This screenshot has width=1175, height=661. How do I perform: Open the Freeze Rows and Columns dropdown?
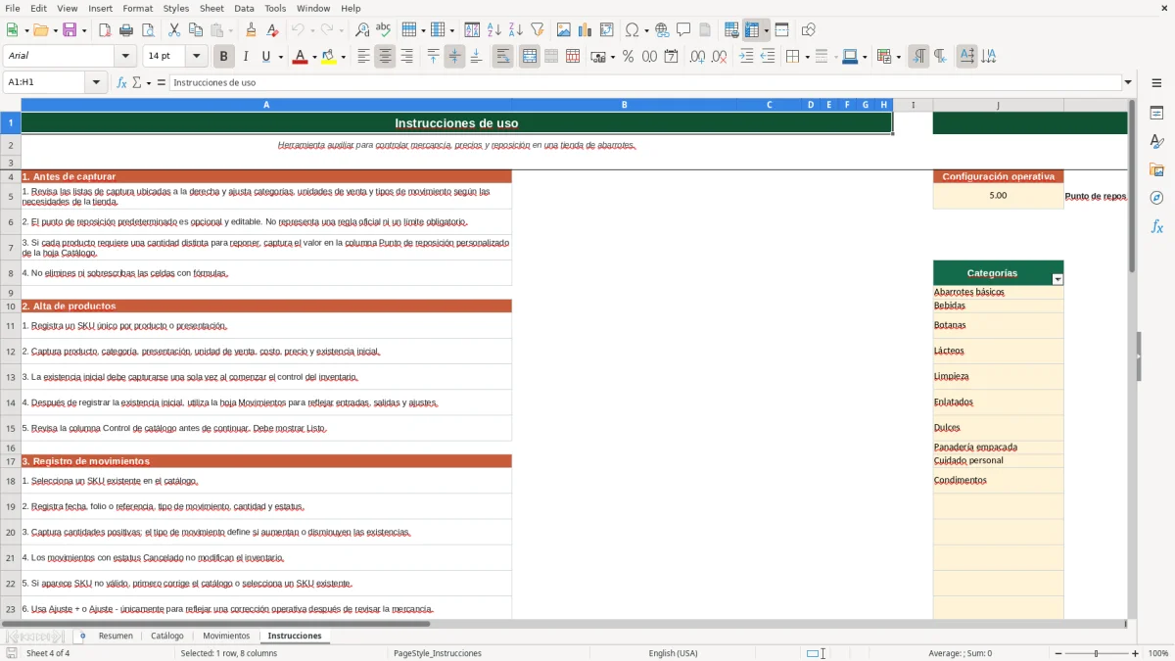coord(766,30)
